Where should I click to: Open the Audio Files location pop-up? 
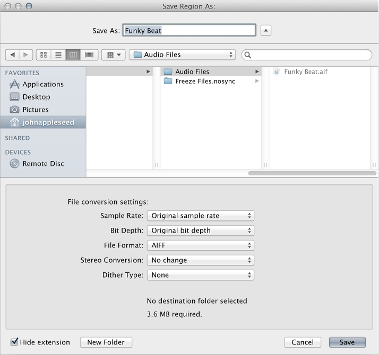tap(182, 55)
